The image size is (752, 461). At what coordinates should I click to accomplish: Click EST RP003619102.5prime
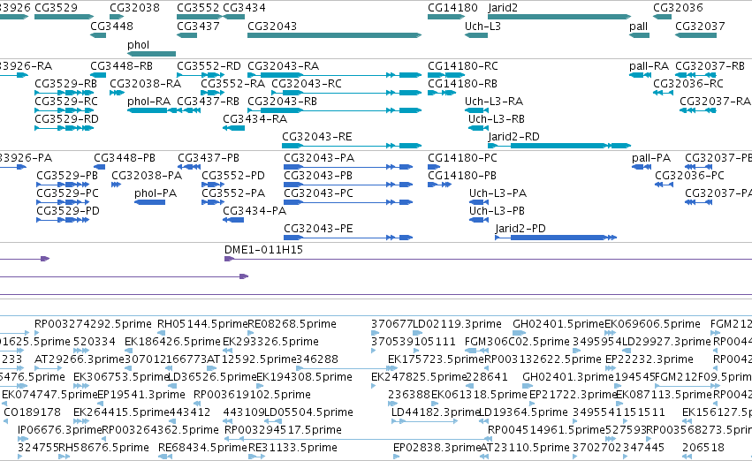coord(252,395)
